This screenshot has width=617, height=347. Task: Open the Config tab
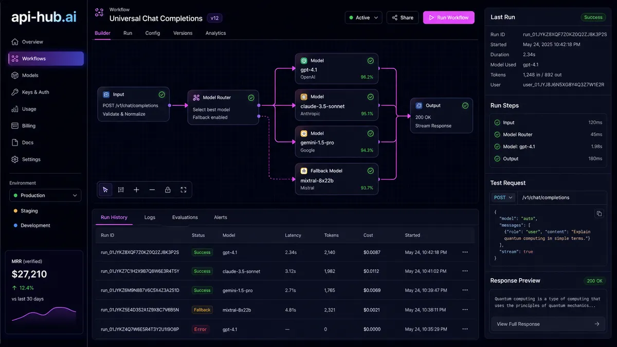(x=153, y=33)
